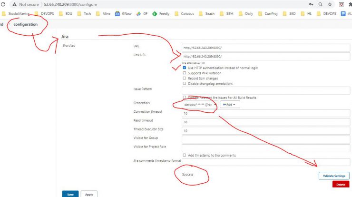The image size is (352, 197).
Task: Click the Not secure warning icon
Action: 15,4
